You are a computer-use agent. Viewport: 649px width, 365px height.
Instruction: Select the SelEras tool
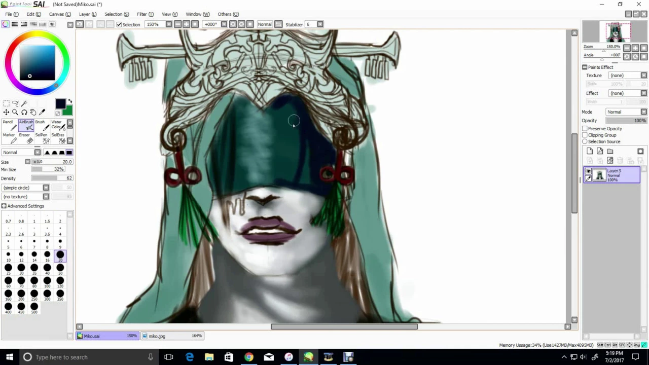[x=57, y=138]
